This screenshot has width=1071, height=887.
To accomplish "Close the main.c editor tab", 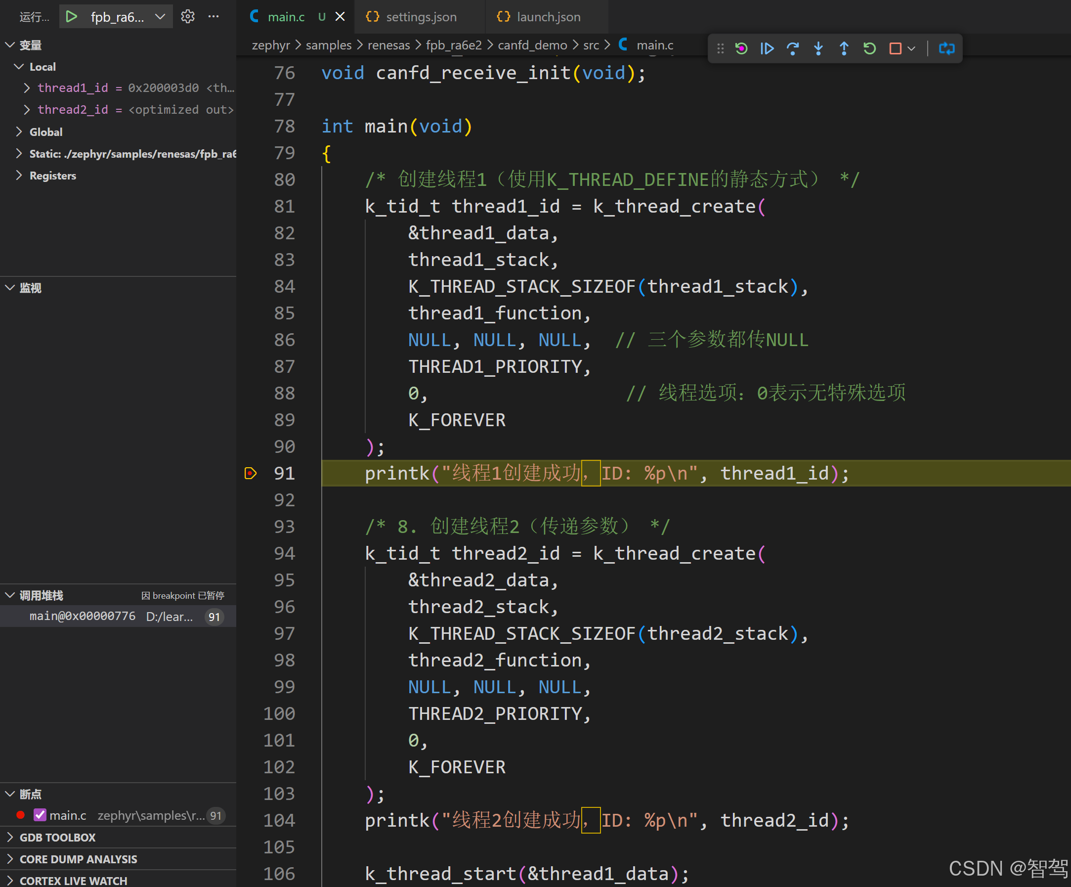I will pos(340,17).
